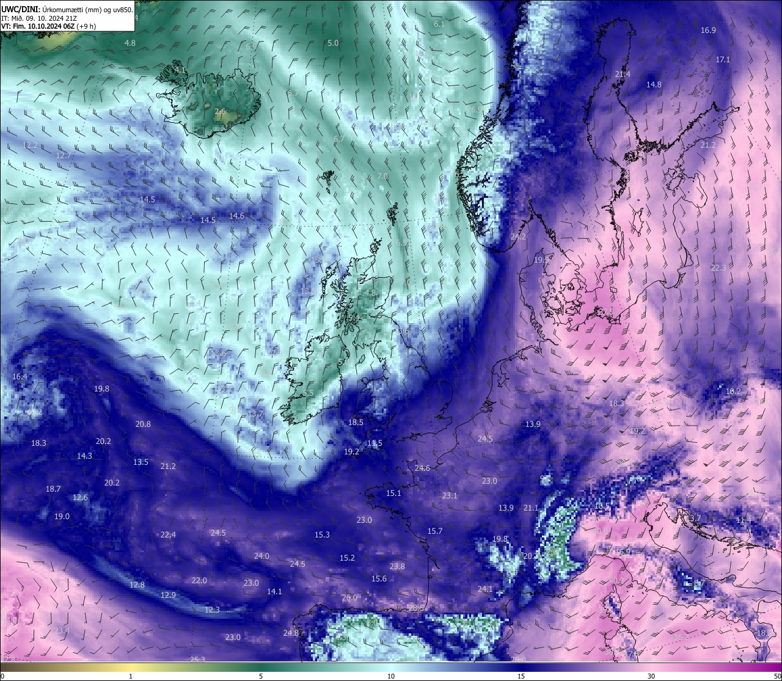Click the 14.1 value northwest of Galicia

click(274, 591)
